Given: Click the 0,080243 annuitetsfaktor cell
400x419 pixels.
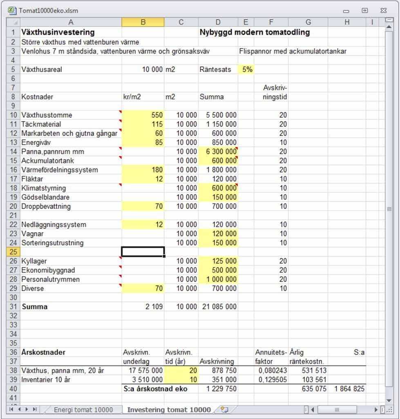Looking at the screenshot, I should [x=271, y=370].
